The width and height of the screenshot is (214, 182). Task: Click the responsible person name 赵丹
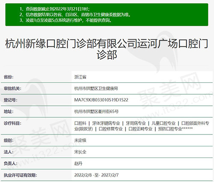78,164
